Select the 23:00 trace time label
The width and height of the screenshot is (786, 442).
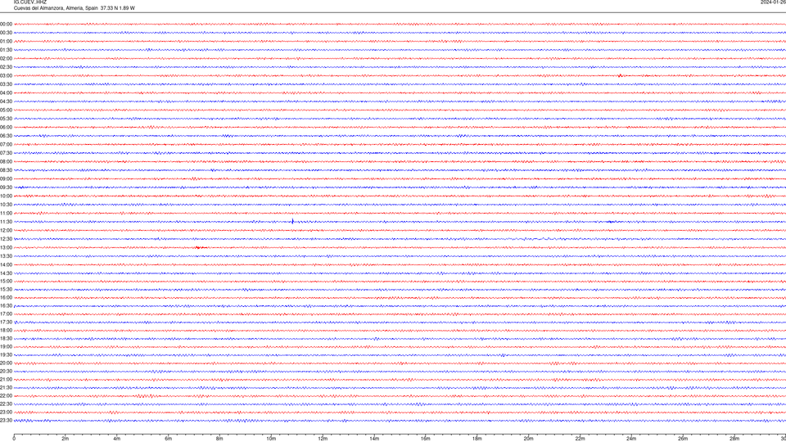click(6, 413)
